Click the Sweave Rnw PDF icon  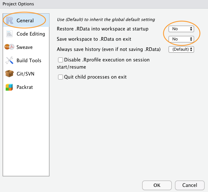pos(9,47)
